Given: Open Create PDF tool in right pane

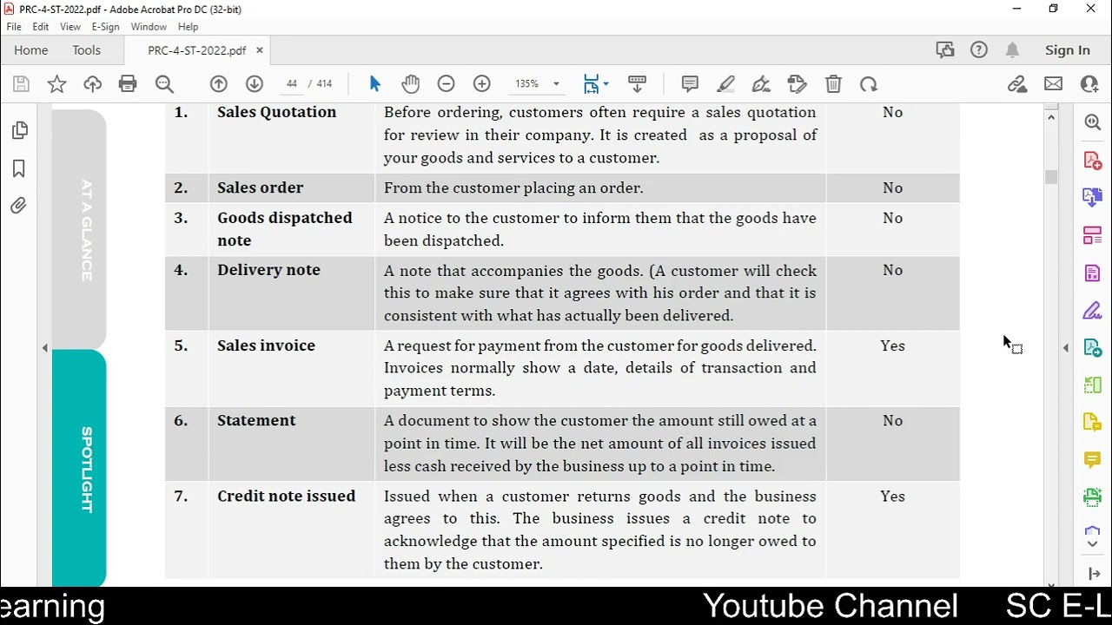Looking at the screenshot, I should [1093, 161].
